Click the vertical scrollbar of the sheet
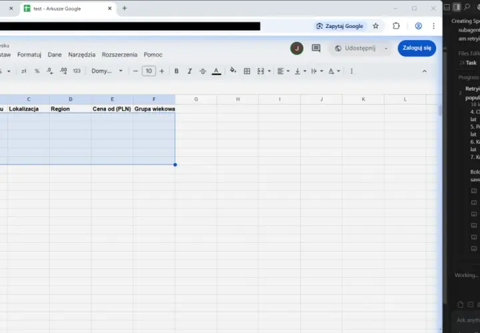The image size is (480, 333). tap(440, 110)
